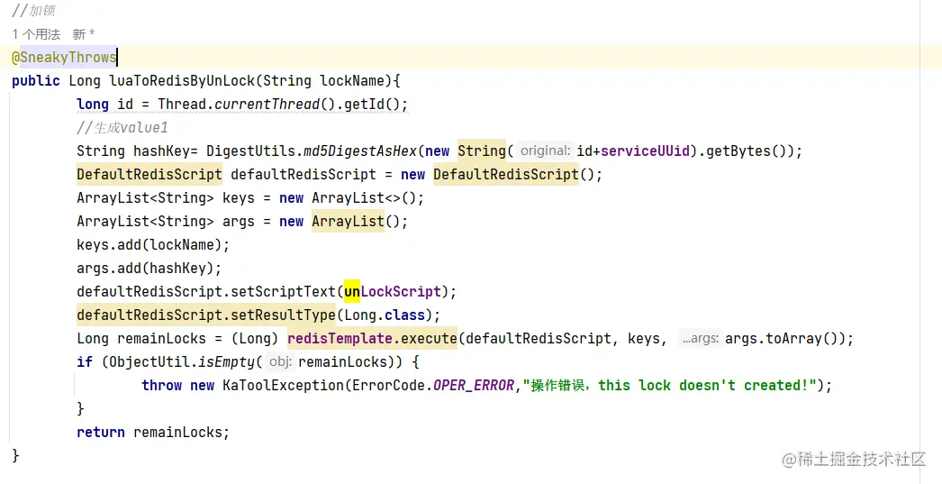Click 'long id' variable declaration
Viewport: 942px width, 484px height.
pyautogui.click(x=105, y=104)
